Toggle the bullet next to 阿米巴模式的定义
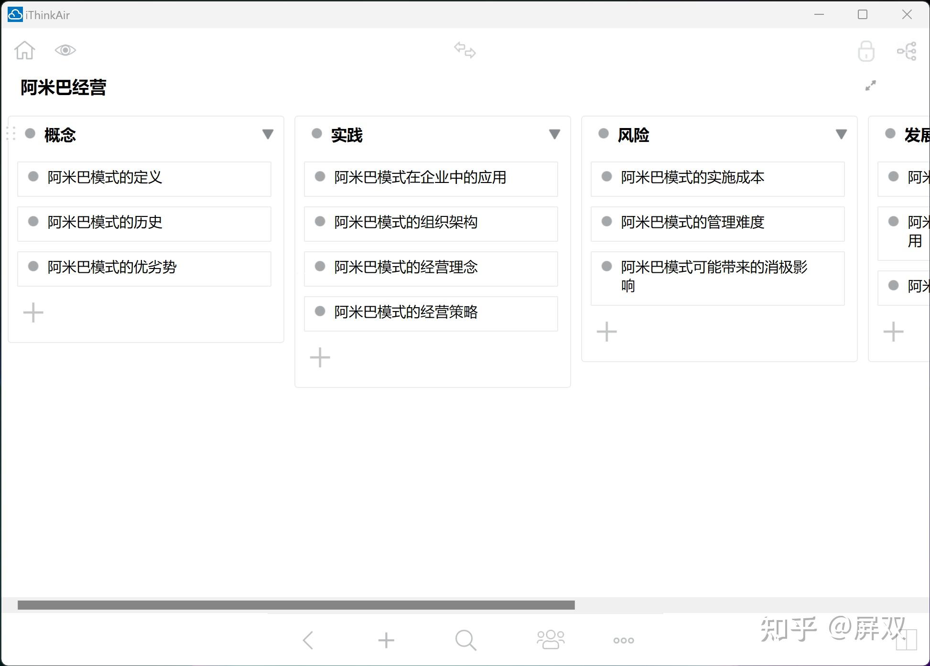The width and height of the screenshot is (930, 666). (33, 177)
